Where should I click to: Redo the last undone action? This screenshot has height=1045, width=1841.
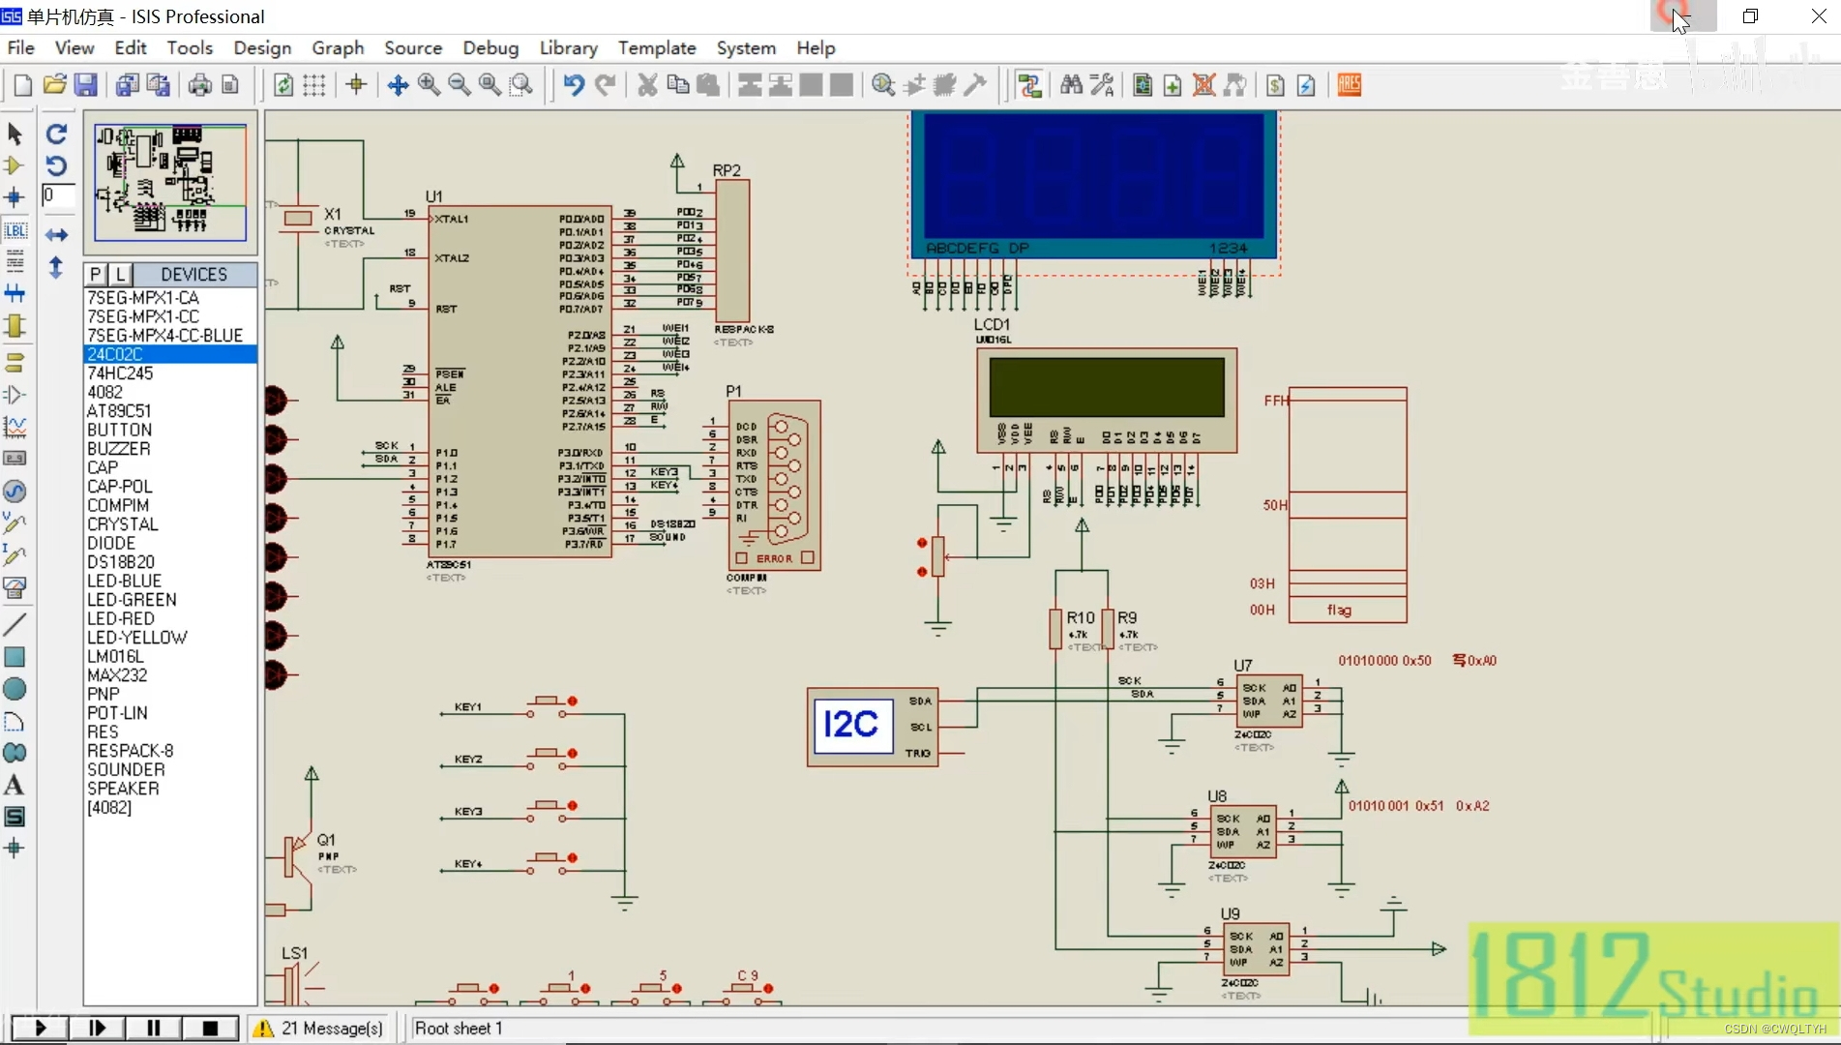pos(605,85)
